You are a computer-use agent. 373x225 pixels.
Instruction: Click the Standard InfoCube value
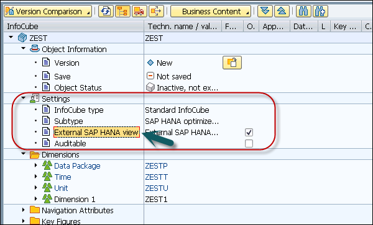177,110
